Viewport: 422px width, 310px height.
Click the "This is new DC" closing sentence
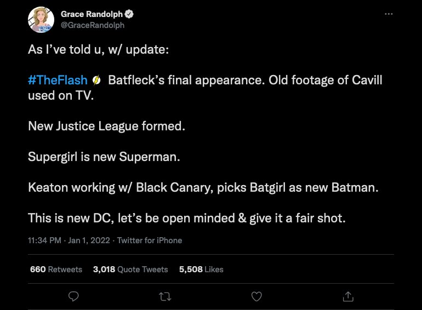187,218
